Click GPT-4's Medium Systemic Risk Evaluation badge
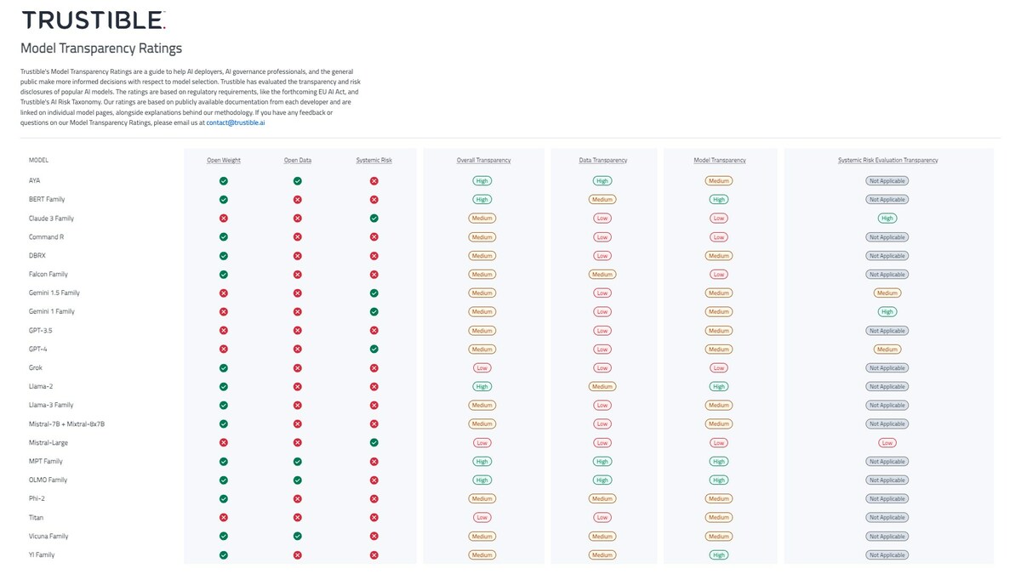Image resolution: width=1021 pixels, height=574 pixels. click(x=887, y=350)
